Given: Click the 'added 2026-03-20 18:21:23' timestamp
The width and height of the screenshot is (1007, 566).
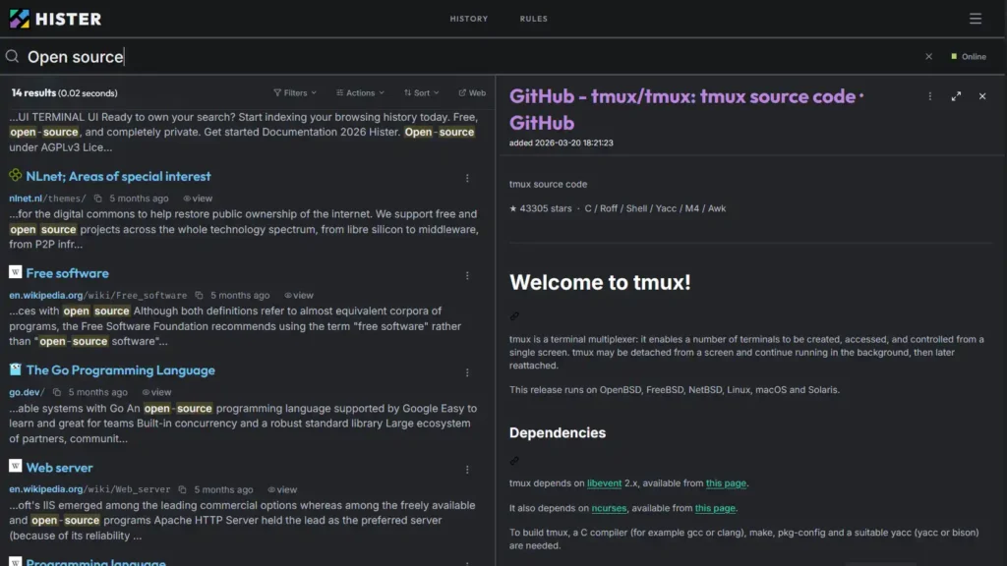Looking at the screenshot, I should coord(562,143).
